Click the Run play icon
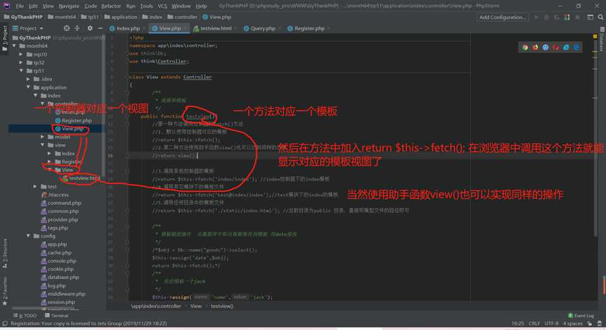This screenshot has height=330, width=606. (x=537, y=18)
